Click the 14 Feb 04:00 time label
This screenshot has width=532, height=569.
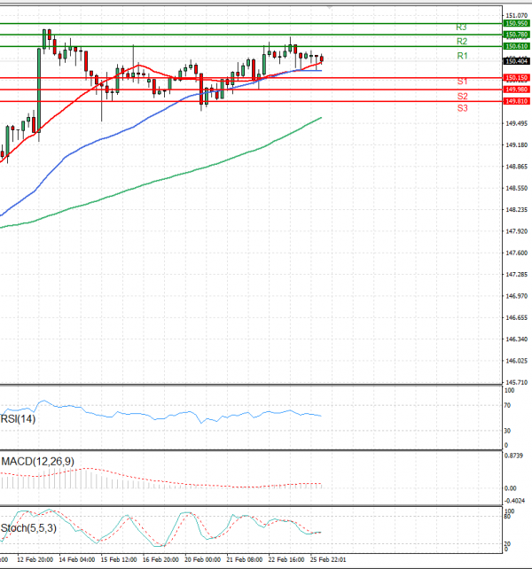76,559
